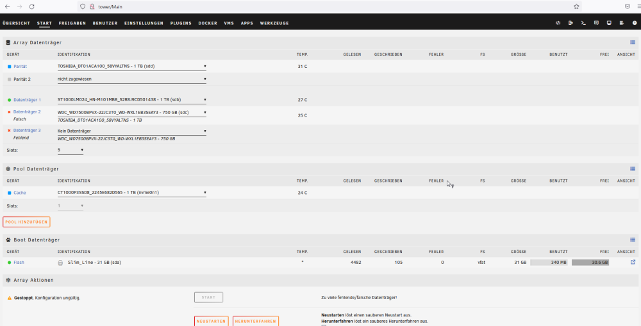Open the PLUGINS menu
Viewport: 641px width, 326px height.
(x=181, y=23)
